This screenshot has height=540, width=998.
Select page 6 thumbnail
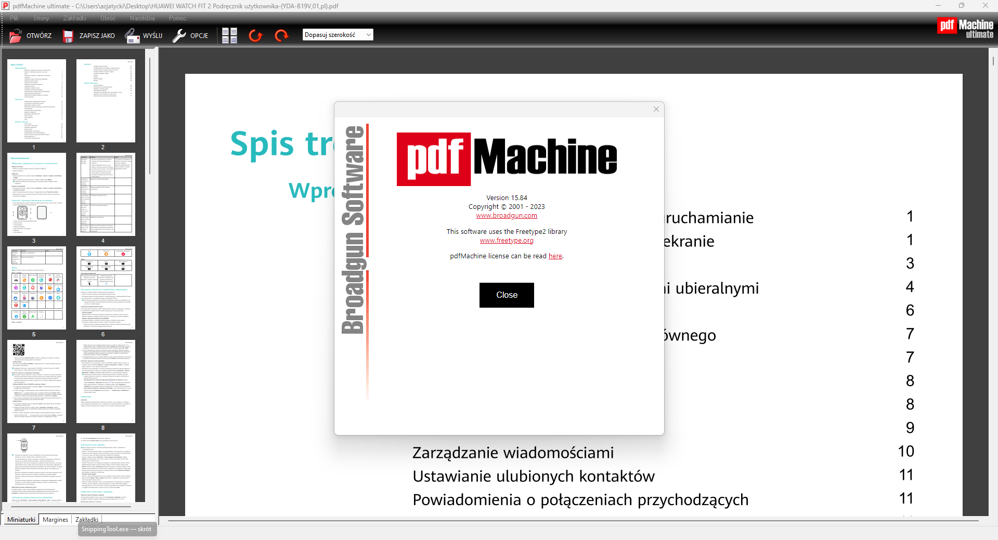(x=106, y=288)
